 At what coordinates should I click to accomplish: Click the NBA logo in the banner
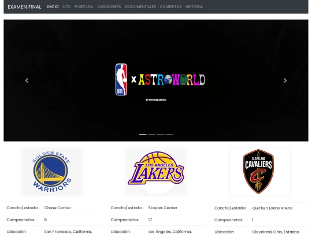tap(121, 80)
